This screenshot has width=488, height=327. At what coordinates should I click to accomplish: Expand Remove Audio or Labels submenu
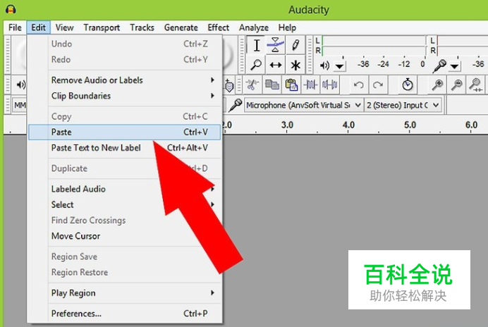[125, 80]
